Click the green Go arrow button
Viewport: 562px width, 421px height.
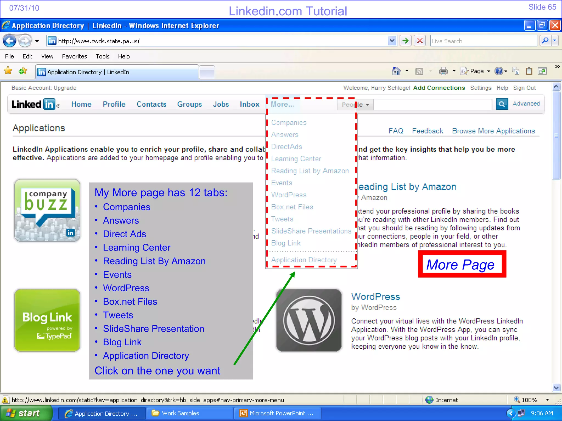pos(406,41)
